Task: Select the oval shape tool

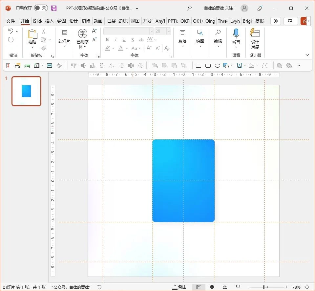Action: click(217, 66)
